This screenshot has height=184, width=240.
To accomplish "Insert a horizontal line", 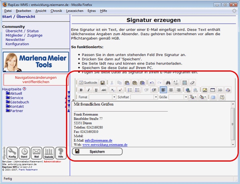I will click(x=220, y=90).
